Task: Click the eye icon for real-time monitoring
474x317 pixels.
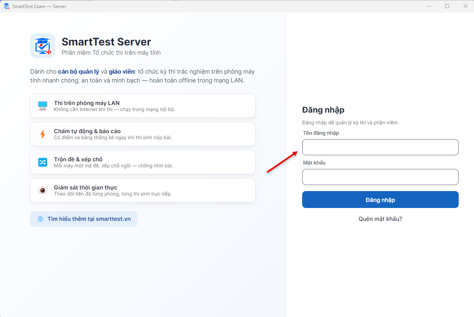Action: 43,190
